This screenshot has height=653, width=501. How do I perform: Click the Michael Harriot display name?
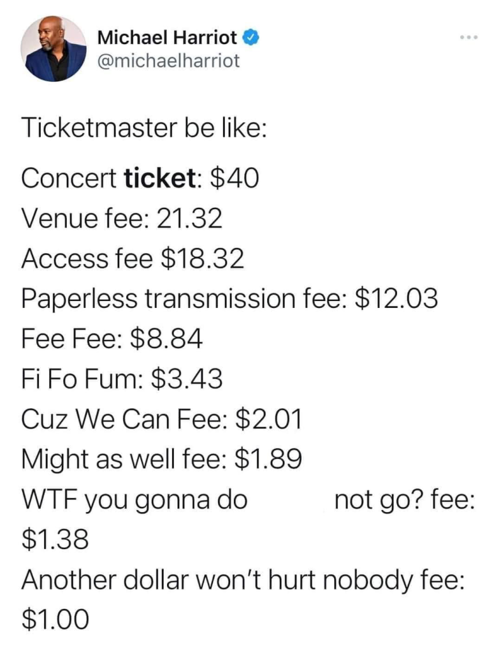click(x=168, y=38)
